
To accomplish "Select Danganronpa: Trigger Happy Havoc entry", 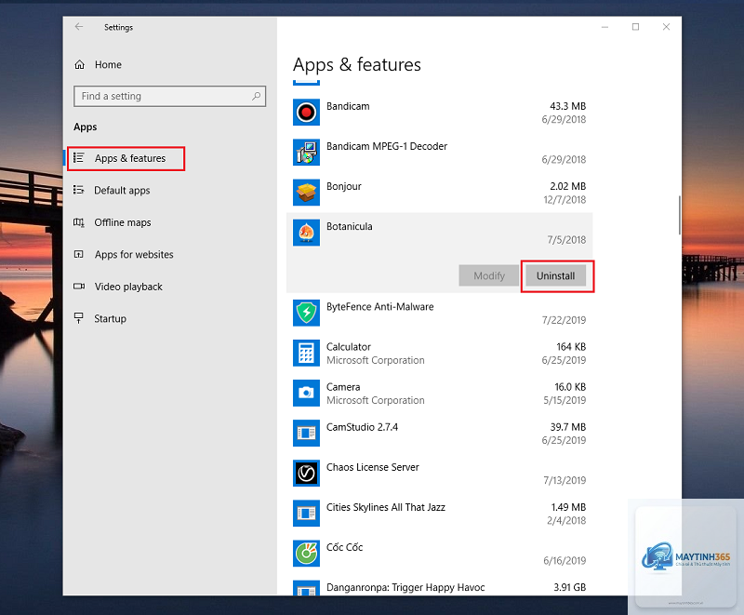I will 405,587.
